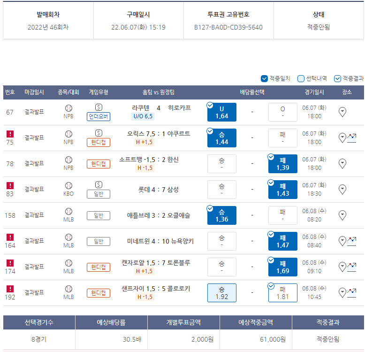Select 승 1.36 for 애틀브레 match

pos(222,215)
